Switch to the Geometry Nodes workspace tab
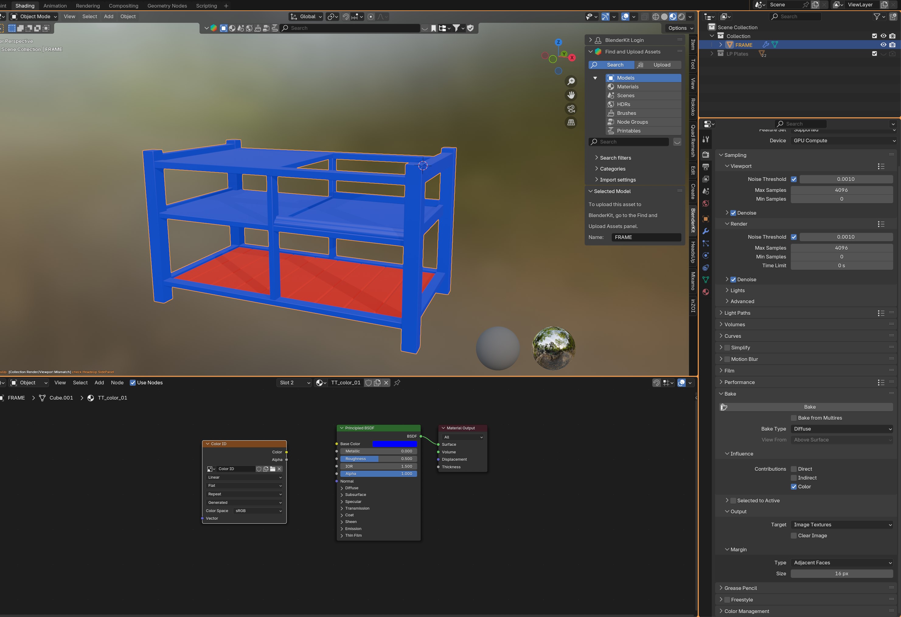 coord(167,6)
